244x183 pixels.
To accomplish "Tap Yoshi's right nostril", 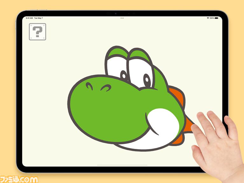I will coord(106,87).
